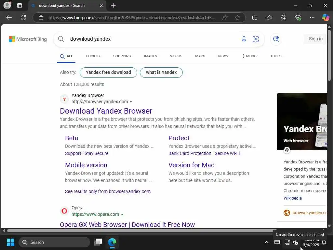Start voice search with microphone icon
Image resolution: width=333 pixels, height=250 pixels.
point(244,39)
